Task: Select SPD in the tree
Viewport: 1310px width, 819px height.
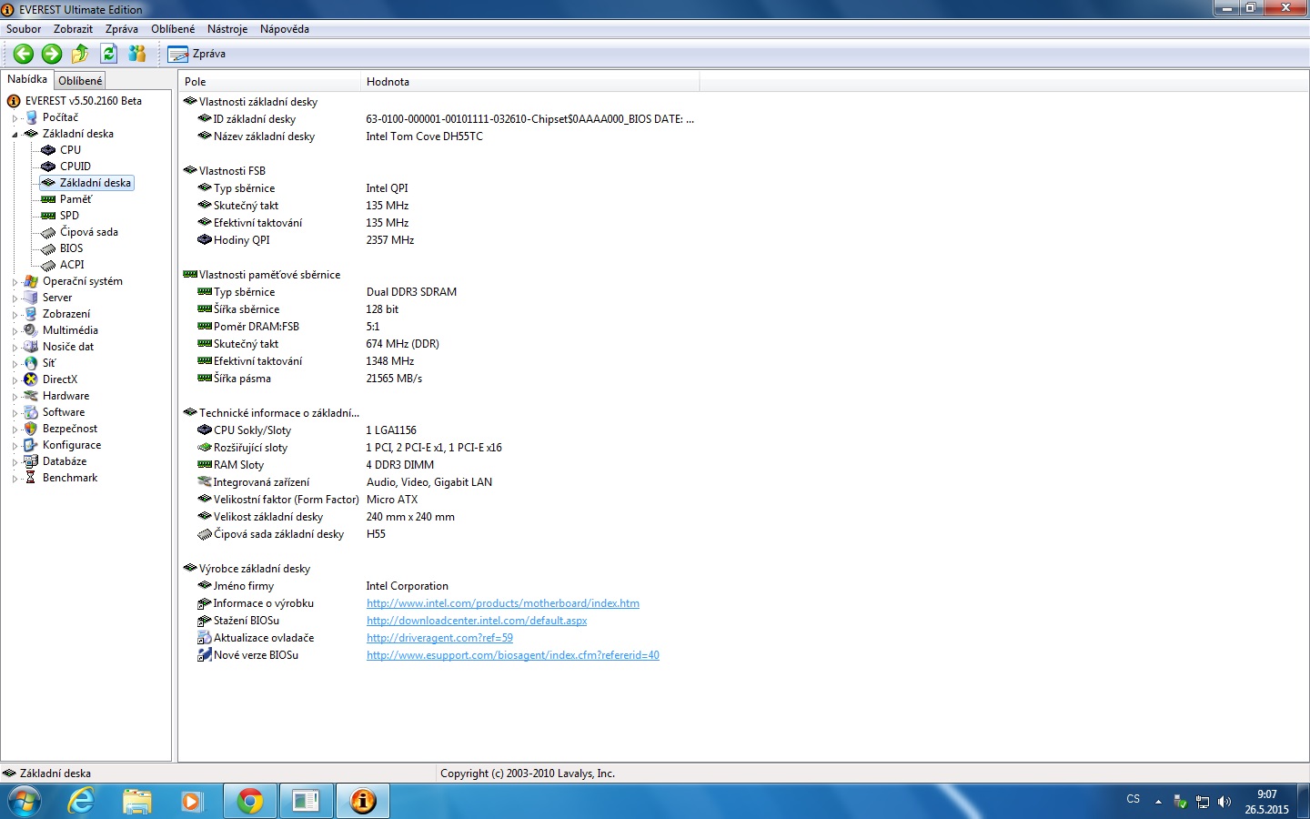Action: [x=69, y=216]
